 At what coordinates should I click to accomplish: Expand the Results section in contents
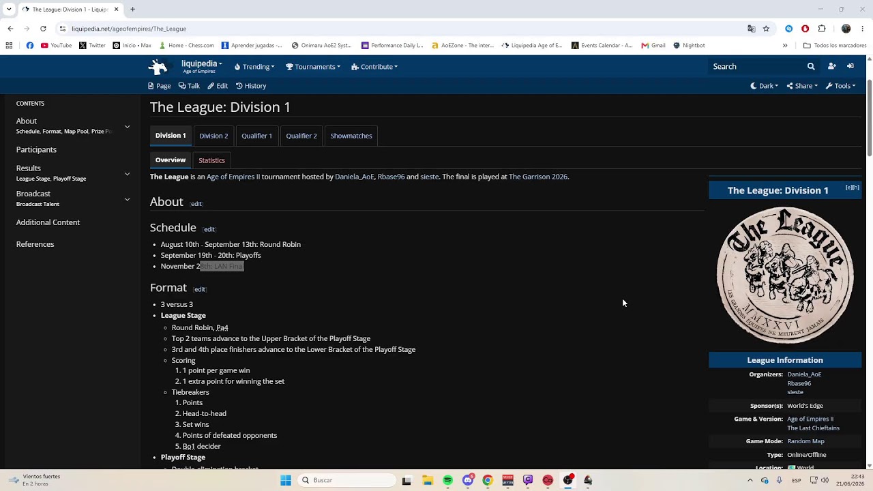click(x=127, y=174)
